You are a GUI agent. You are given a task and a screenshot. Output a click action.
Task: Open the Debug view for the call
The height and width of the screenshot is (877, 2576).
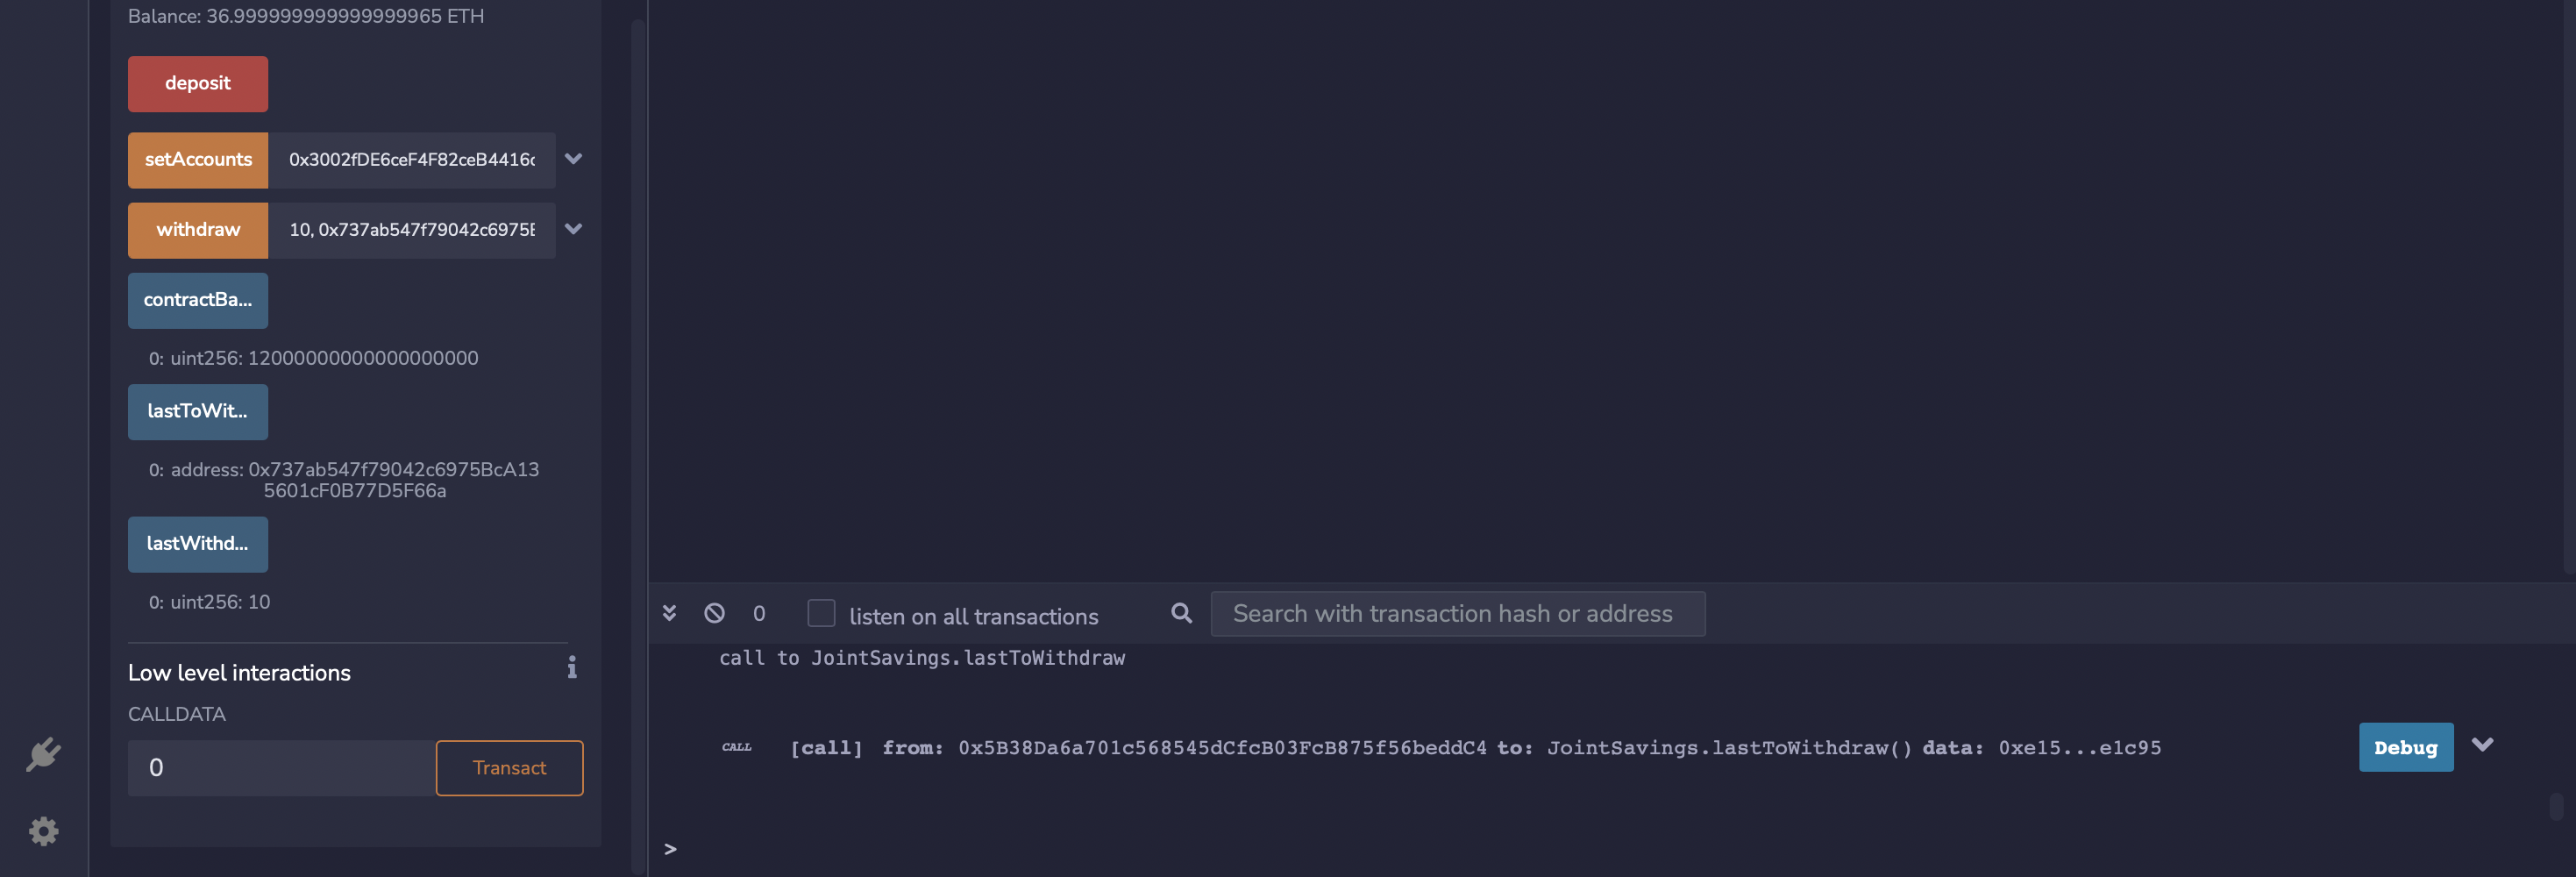pyautogui.click(x=2405, y=747)
